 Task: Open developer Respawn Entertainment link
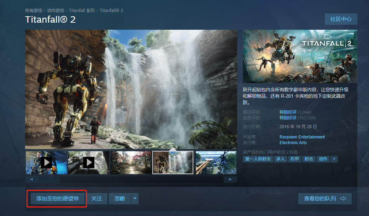click(302, 137)
